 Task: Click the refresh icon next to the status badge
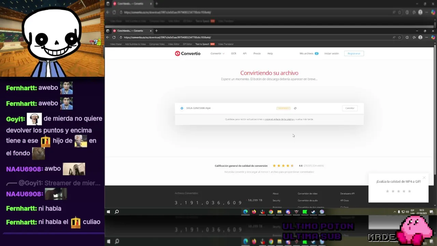295,108
